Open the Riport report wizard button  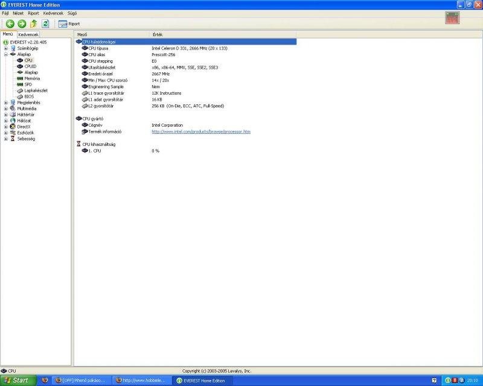pyautogui.click(x=69, y=24)
